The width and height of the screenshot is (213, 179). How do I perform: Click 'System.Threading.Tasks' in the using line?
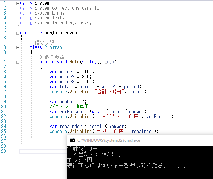(x=62, y=23)
